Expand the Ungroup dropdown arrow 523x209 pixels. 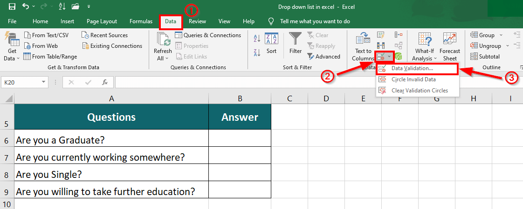[x=508, y=46]
